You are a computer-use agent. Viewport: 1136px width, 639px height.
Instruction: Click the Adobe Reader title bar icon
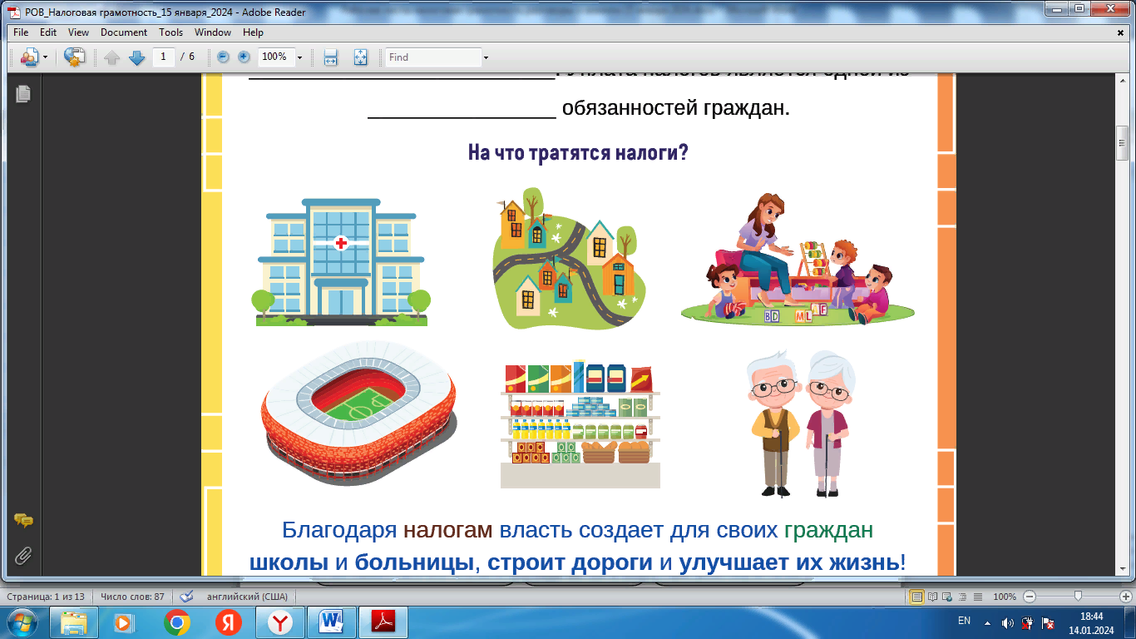[x=12, y=12]
